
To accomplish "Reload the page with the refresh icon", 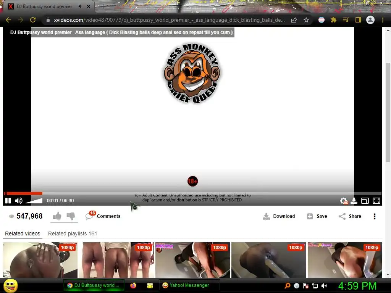I will pyautogui.click(x=33, y=20).
